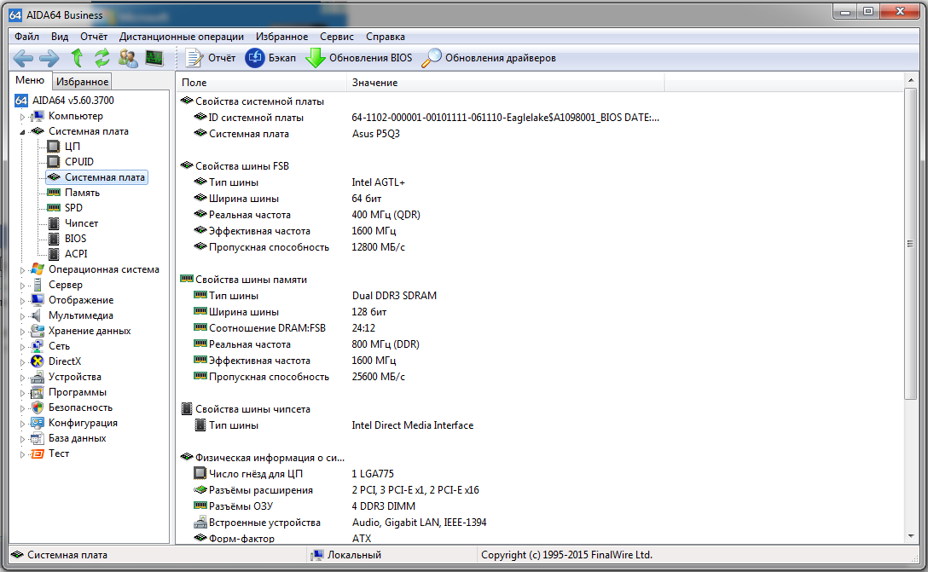Refresh the page with green arrows icon
This screenshot has height=572, width=928.
click(101, 58)
